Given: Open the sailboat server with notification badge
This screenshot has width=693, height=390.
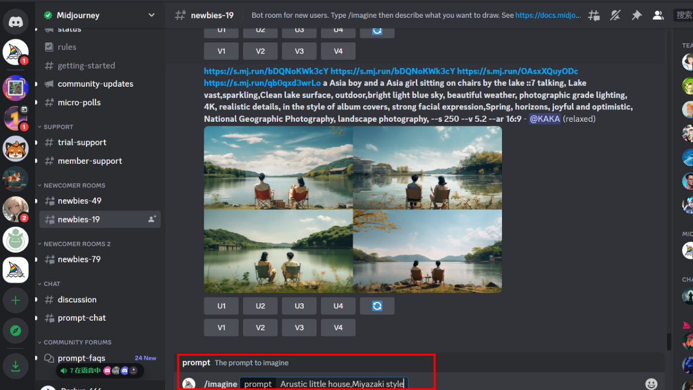Looking at the screenshot, I should click(16, 53).
